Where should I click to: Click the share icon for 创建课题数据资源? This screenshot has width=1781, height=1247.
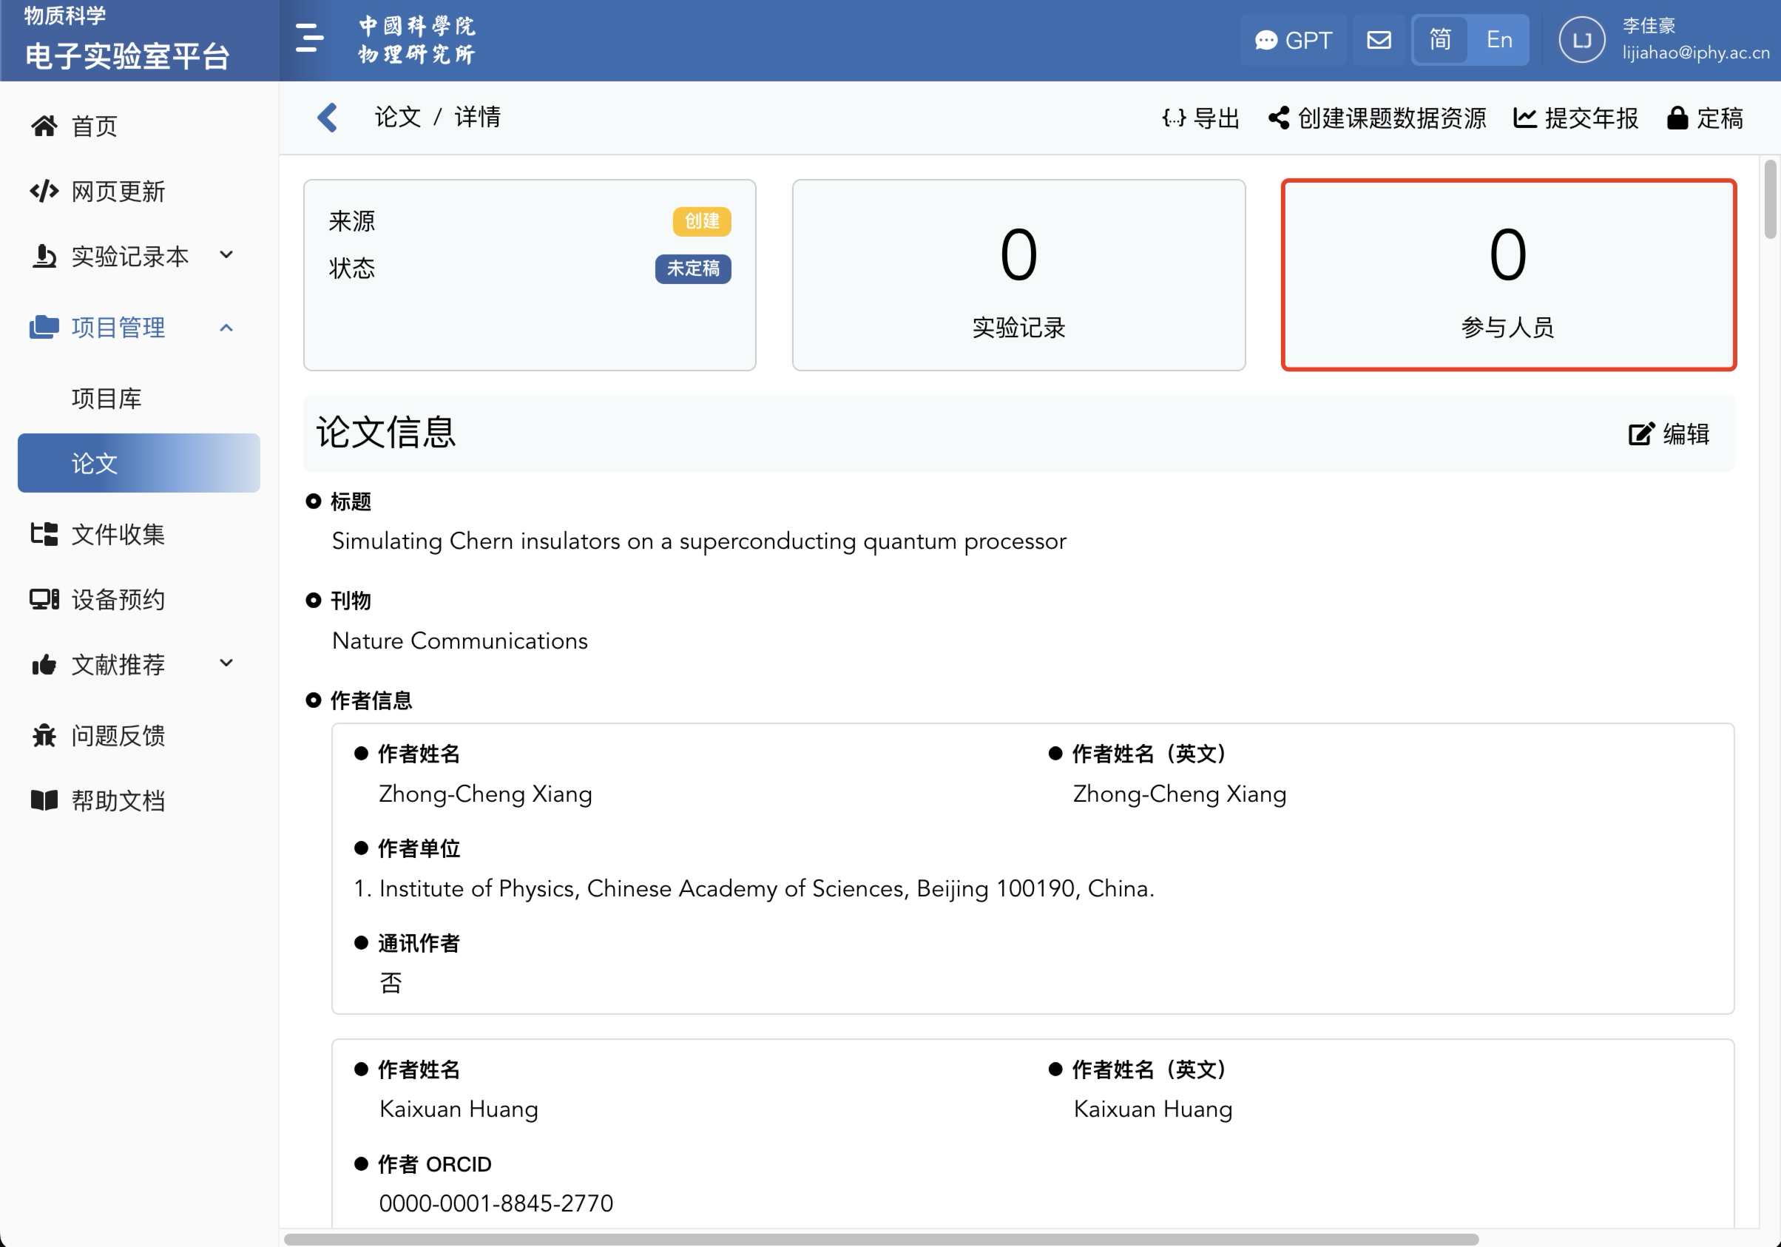(x=1278, y=118)
